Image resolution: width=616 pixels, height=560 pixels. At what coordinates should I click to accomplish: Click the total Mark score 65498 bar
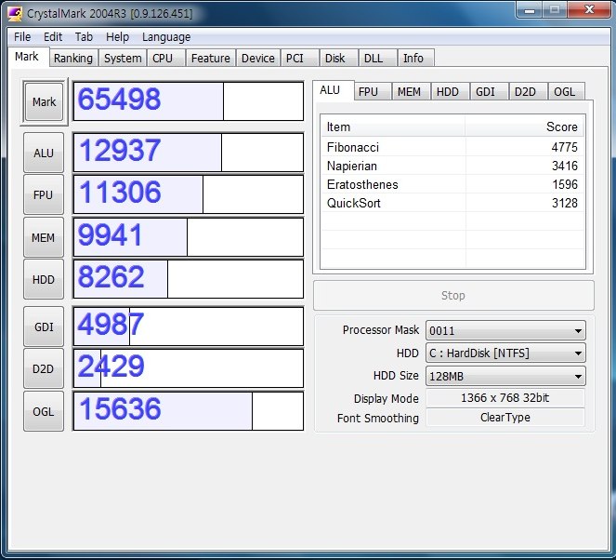[189, 101]
